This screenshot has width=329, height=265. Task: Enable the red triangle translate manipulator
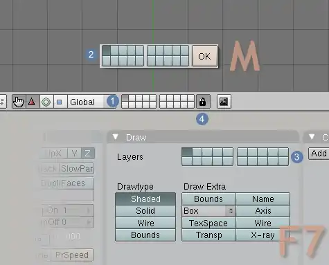point(32,102)
